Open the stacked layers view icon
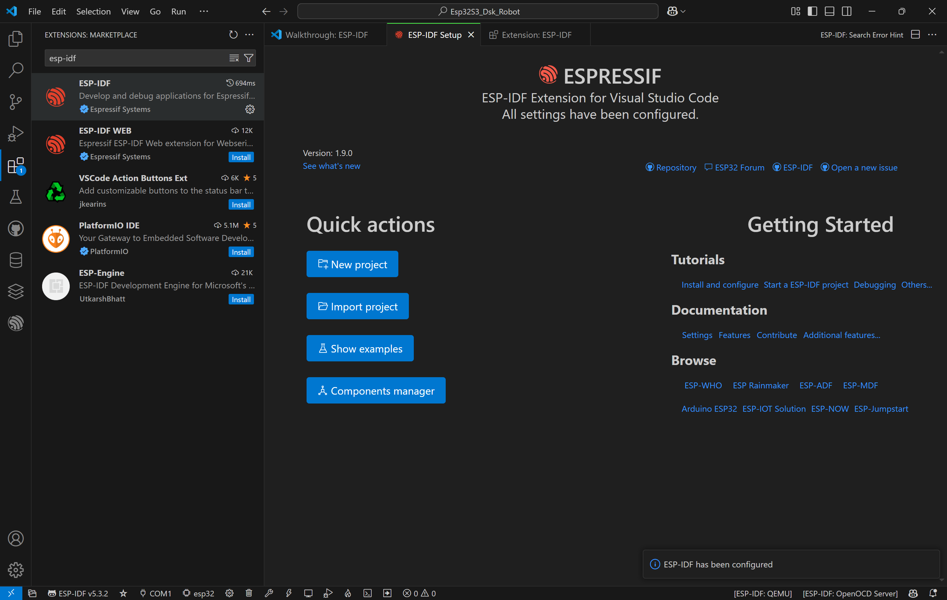Screen dimensions: 947x600 [16, 292]
